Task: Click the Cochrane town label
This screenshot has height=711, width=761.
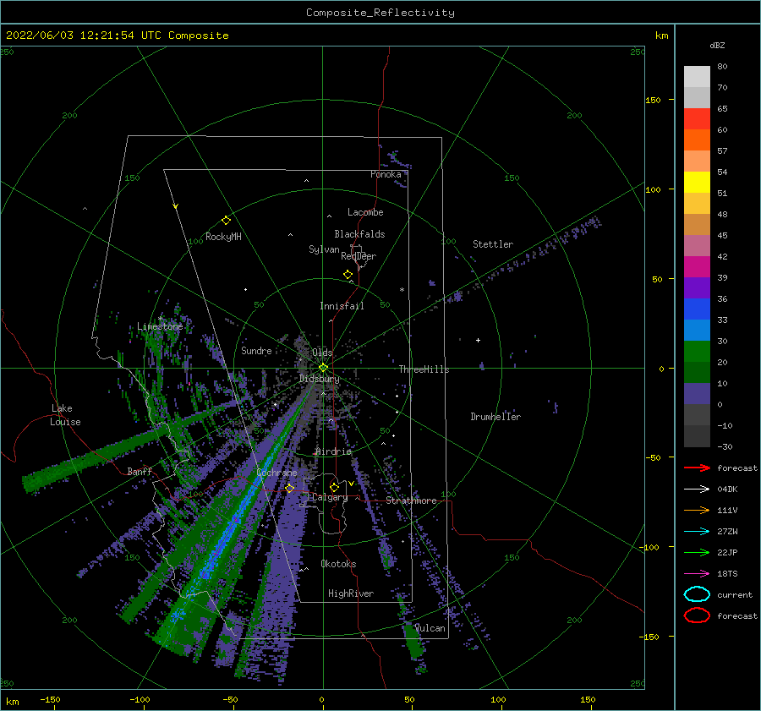Action: pyautogui.click(x=276, y=473)
